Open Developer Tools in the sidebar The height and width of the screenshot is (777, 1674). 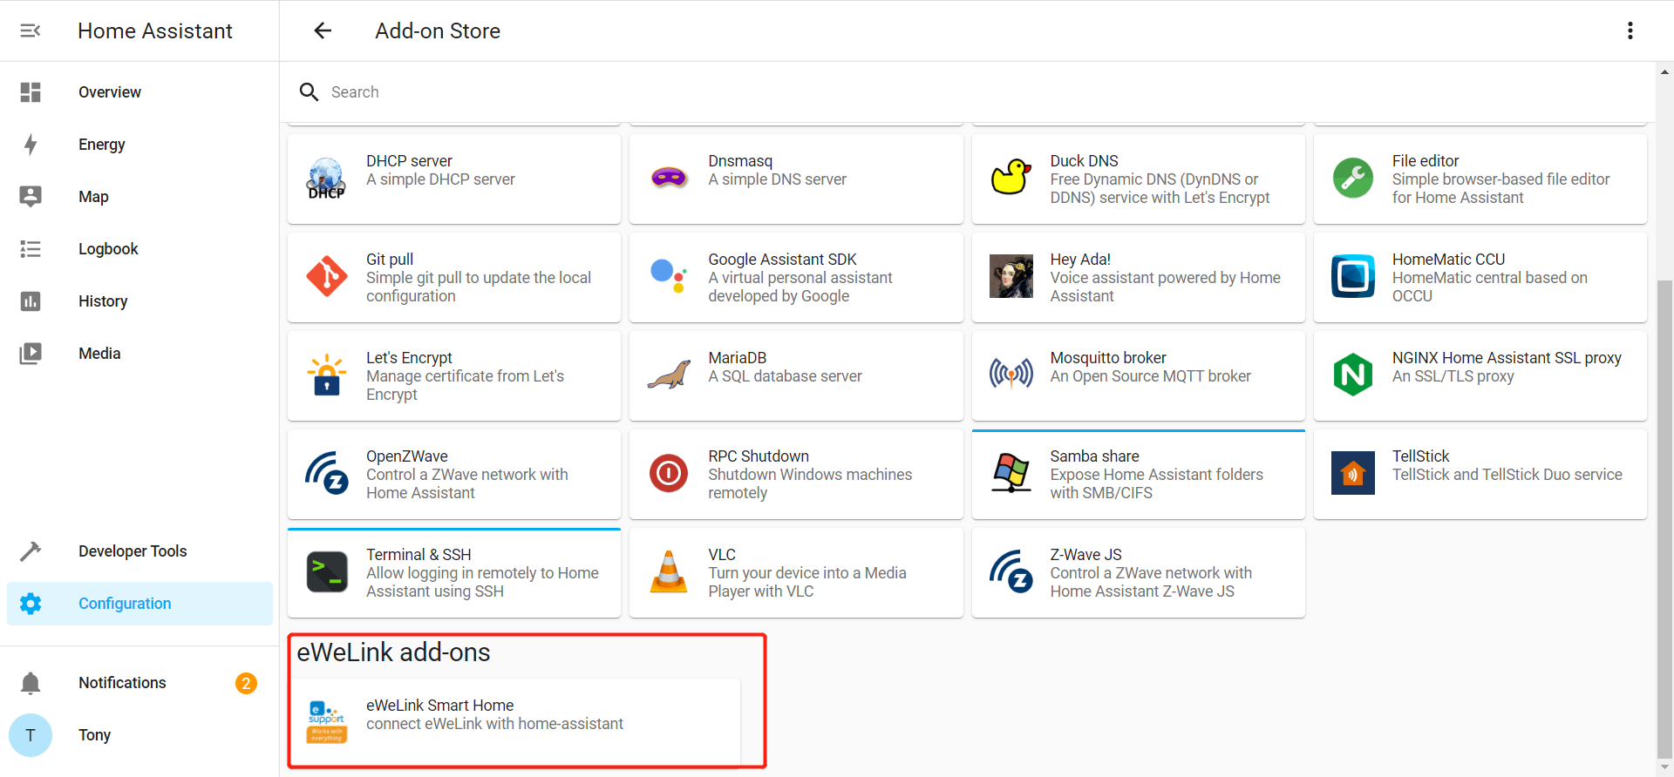coord(139,551)
